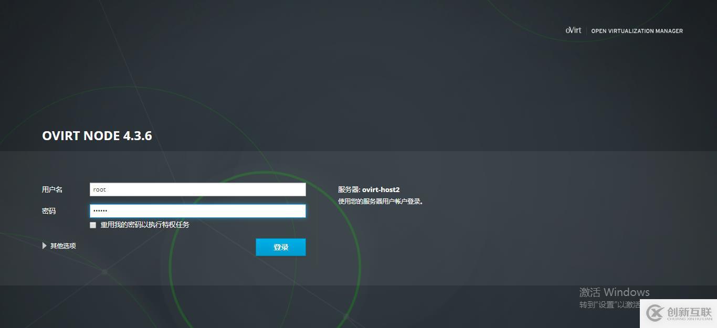Image resolution: width=717 pixels, height=328 pixels.
Task: Focus the masked password input field
Action: [197, 211]
